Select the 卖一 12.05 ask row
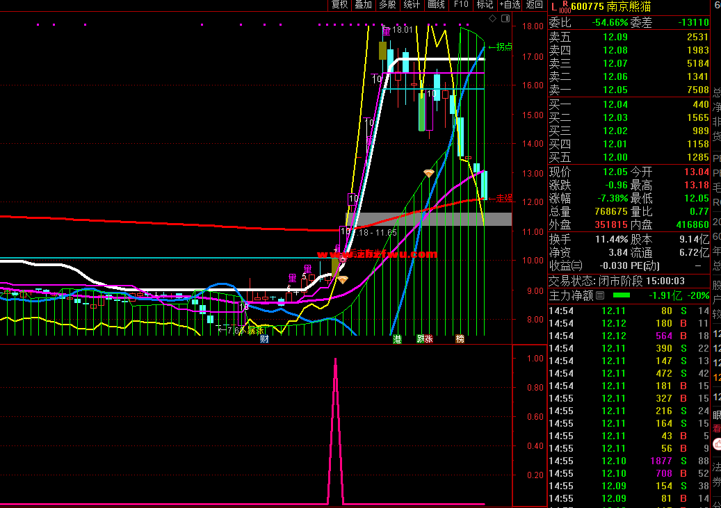This screenshot has height=508, width=721. (x=629, y=90)
